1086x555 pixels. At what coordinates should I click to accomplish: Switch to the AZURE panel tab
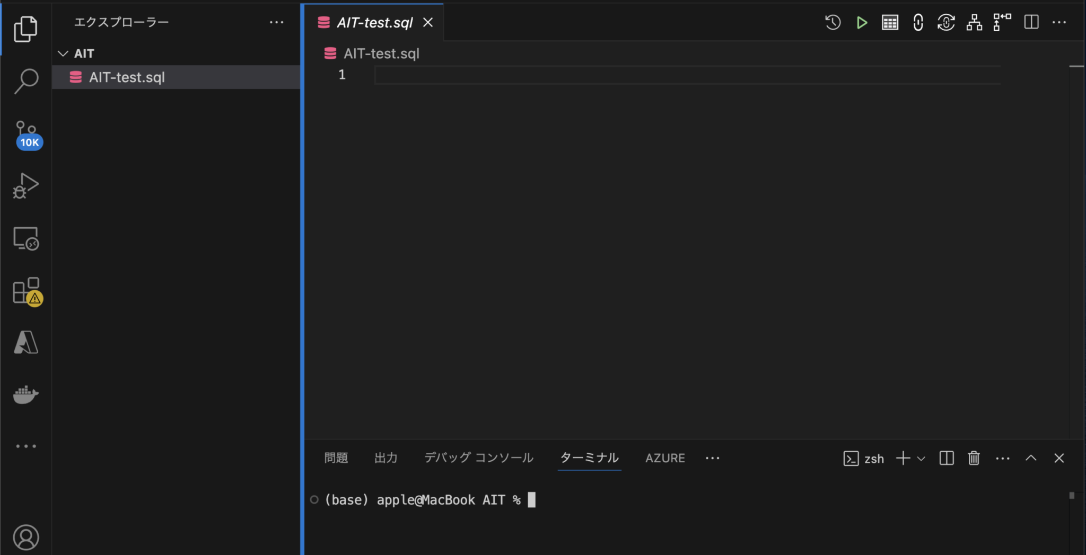click(665, 458)
